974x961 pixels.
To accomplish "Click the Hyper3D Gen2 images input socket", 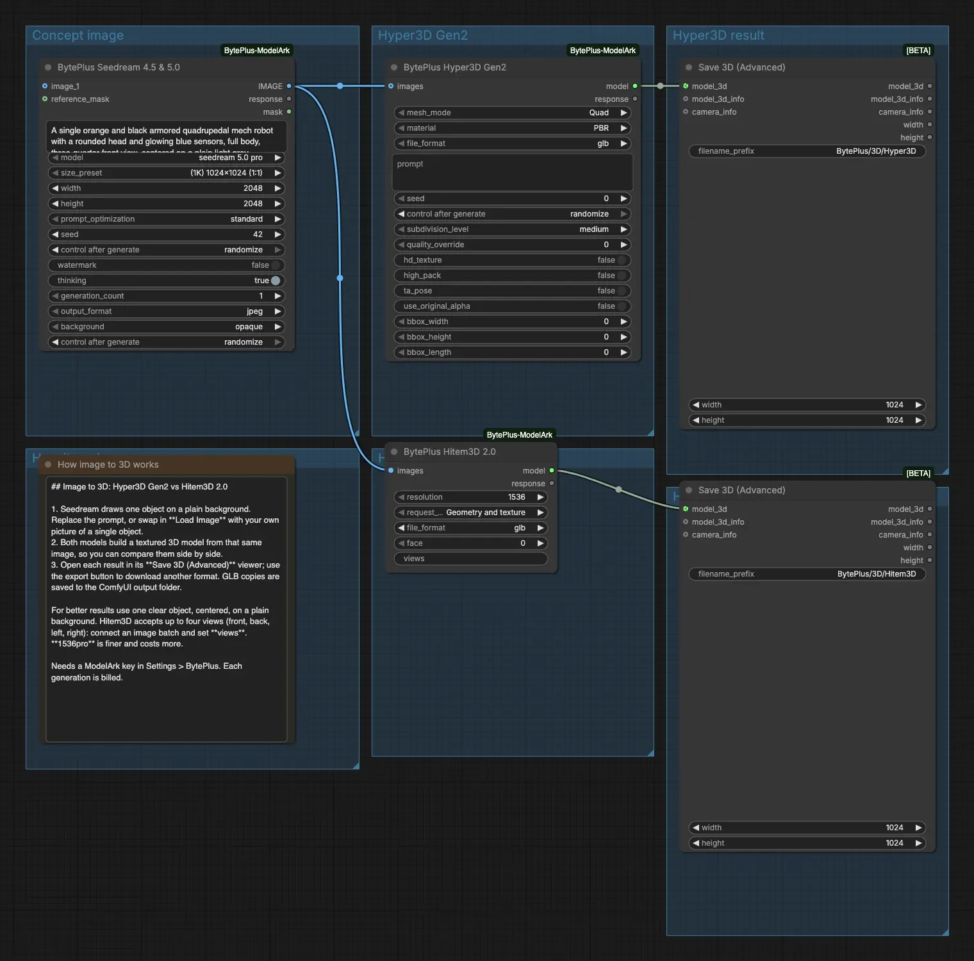I will click(391, 86).
